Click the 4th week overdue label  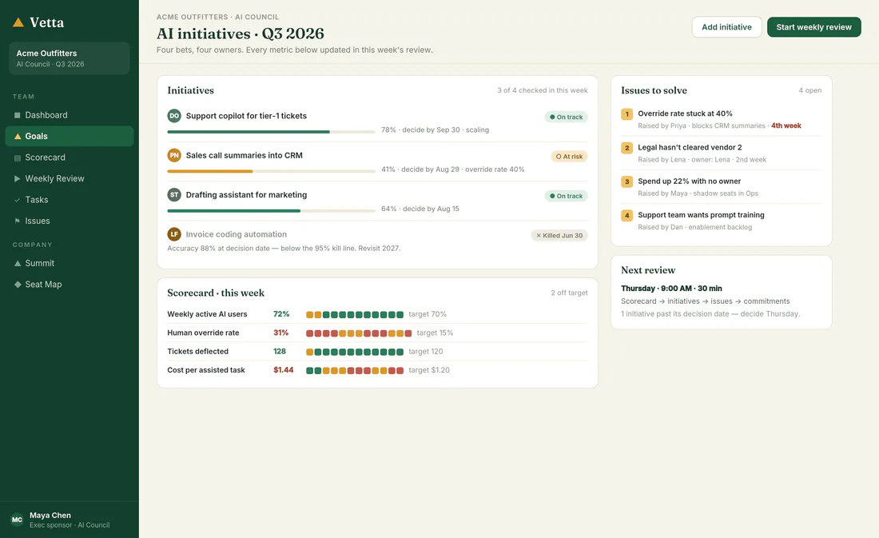pos(786,126)
